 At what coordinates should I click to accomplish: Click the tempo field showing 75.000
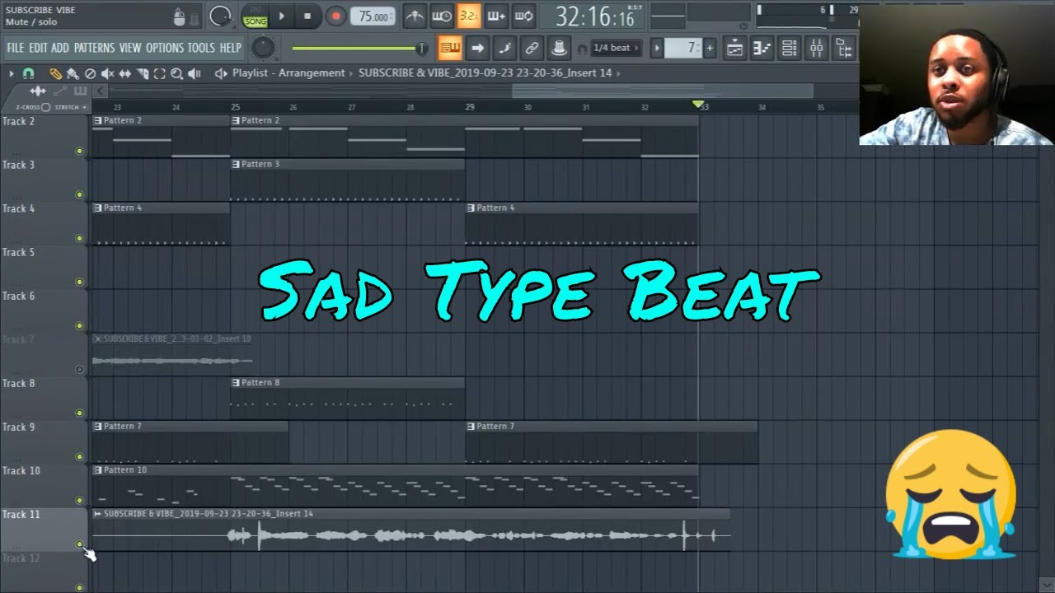click(x=373, y=16)
